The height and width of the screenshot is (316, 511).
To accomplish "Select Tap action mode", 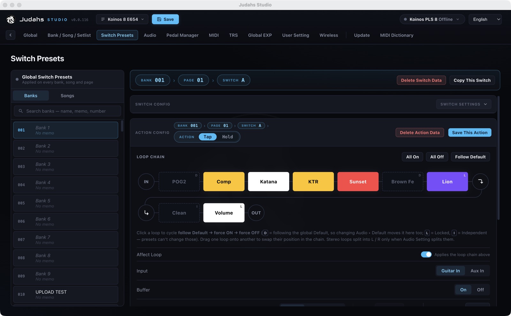I will point(208,137).
